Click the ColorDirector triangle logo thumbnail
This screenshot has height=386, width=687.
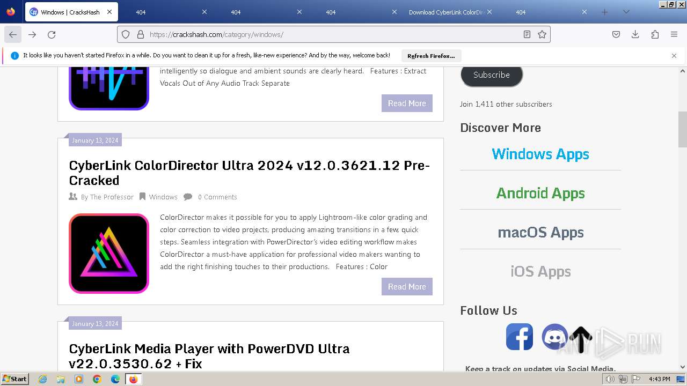tap(109, 254)
